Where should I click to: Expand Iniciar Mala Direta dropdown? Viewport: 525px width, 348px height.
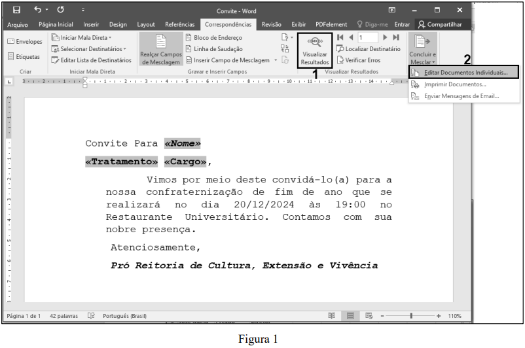click(x=82, y=38)
